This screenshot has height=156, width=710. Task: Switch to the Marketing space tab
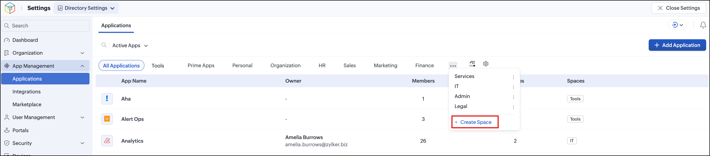point(385,66)
